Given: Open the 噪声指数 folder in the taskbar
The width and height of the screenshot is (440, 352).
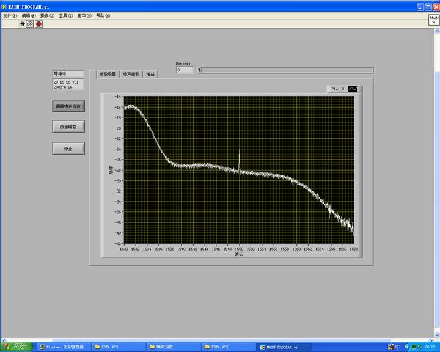Looking at the screenshot, I should click(x=173, y=346).
